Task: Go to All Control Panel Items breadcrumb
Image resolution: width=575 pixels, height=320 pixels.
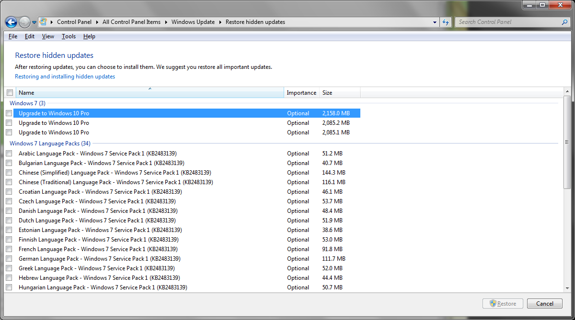Action: 131,22
